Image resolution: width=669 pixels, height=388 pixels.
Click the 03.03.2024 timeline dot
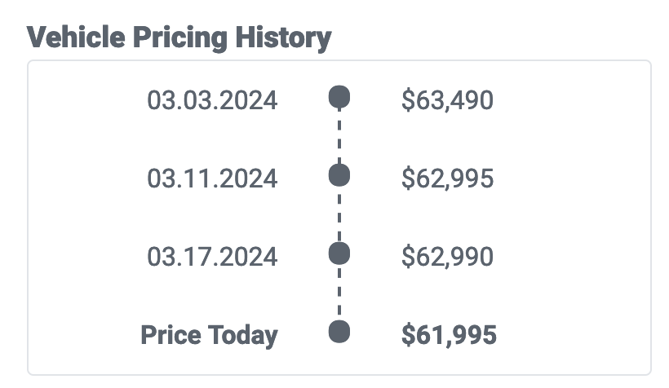coord(339,97)
